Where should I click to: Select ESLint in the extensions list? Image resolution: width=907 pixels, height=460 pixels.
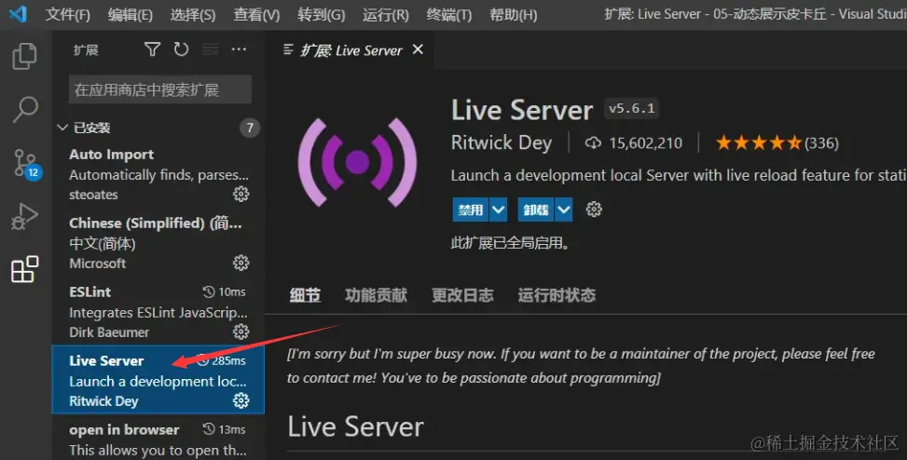click(x=158, y=312)
